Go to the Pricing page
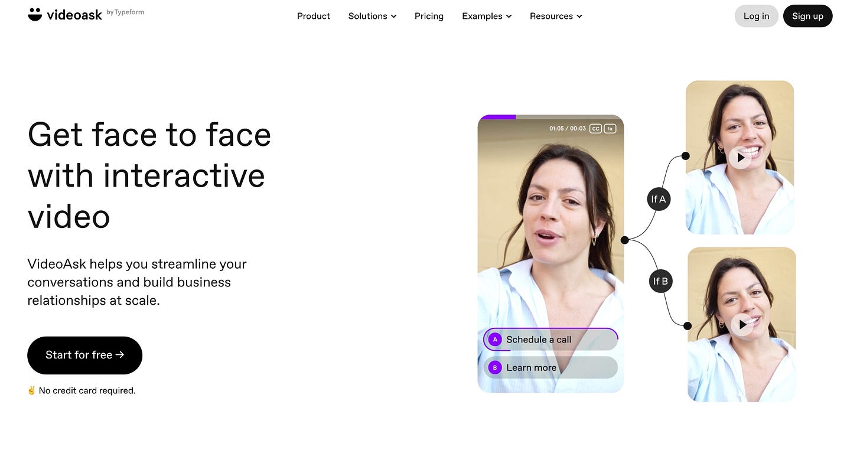860x463 pixels. point(429,16)
